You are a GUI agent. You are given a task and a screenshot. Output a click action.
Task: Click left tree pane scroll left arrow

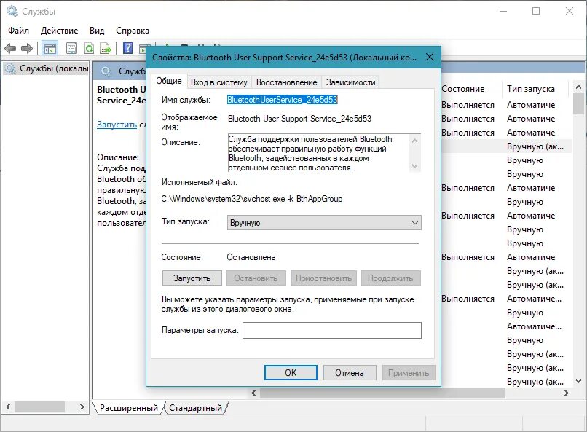tap(8, 407)
